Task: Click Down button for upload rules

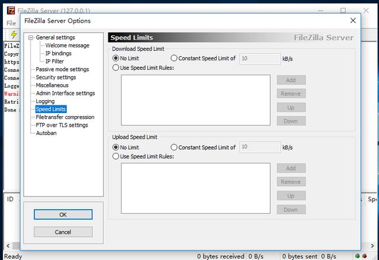Action: pyautogui.click(x=291, y=210)
